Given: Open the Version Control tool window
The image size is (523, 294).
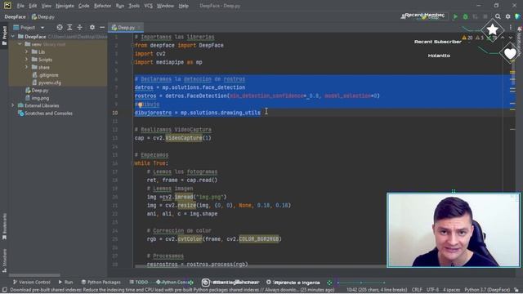Looking at the screenshot, I should 32,282.
